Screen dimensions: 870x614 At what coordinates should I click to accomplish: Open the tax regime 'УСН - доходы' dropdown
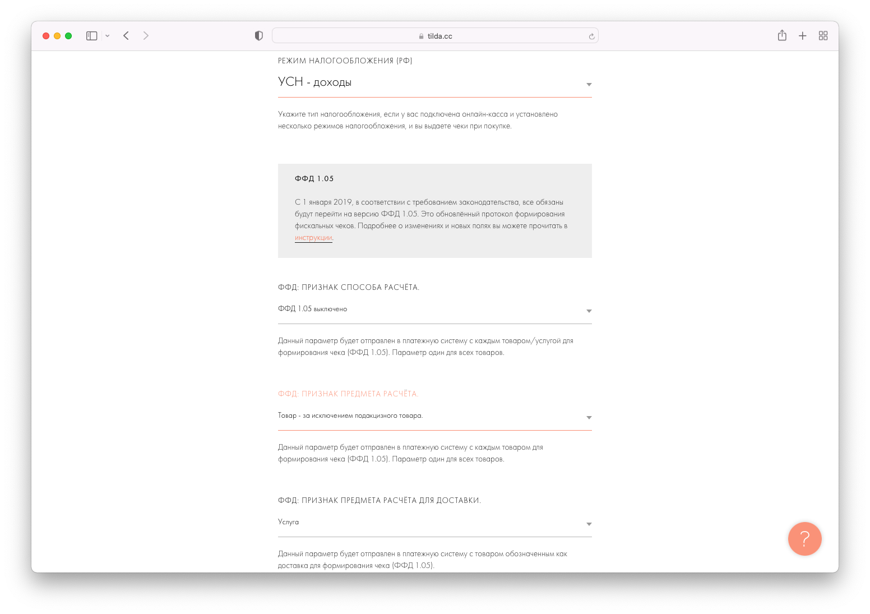(435, 83)
